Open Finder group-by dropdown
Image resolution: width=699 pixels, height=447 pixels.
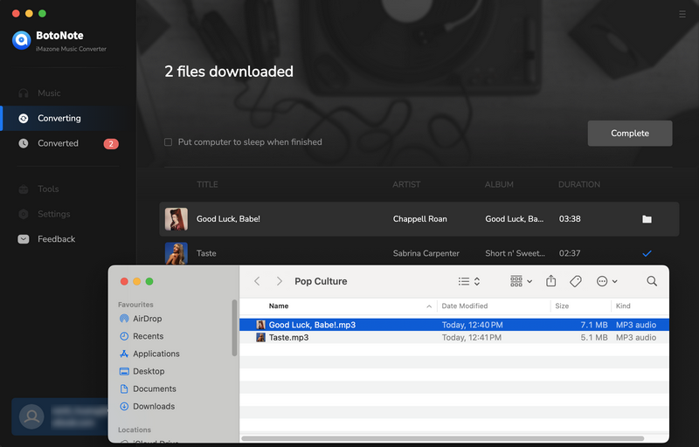[521, 281]
